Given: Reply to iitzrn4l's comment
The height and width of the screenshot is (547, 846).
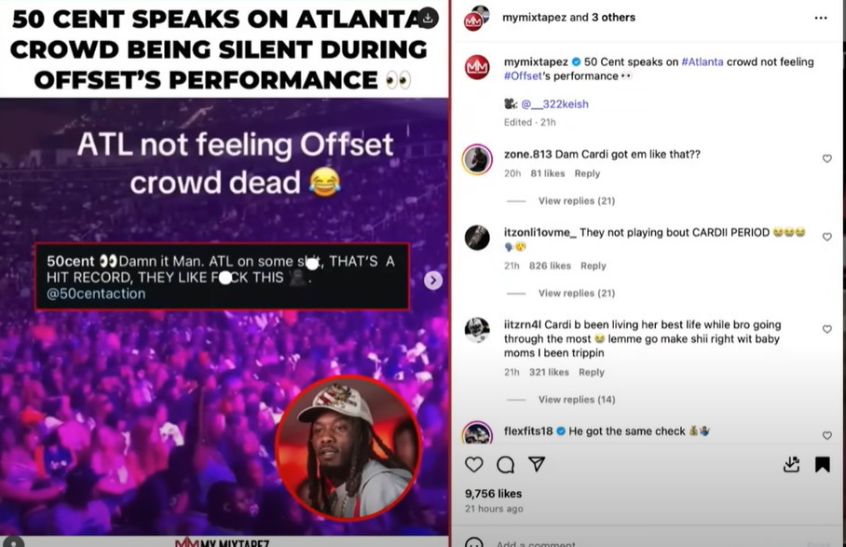Looking at the screenshot, I should (592, 372).
